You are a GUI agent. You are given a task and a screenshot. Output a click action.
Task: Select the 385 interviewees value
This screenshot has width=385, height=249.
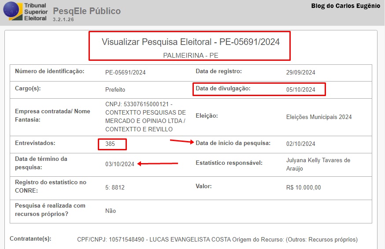(110, 144)
